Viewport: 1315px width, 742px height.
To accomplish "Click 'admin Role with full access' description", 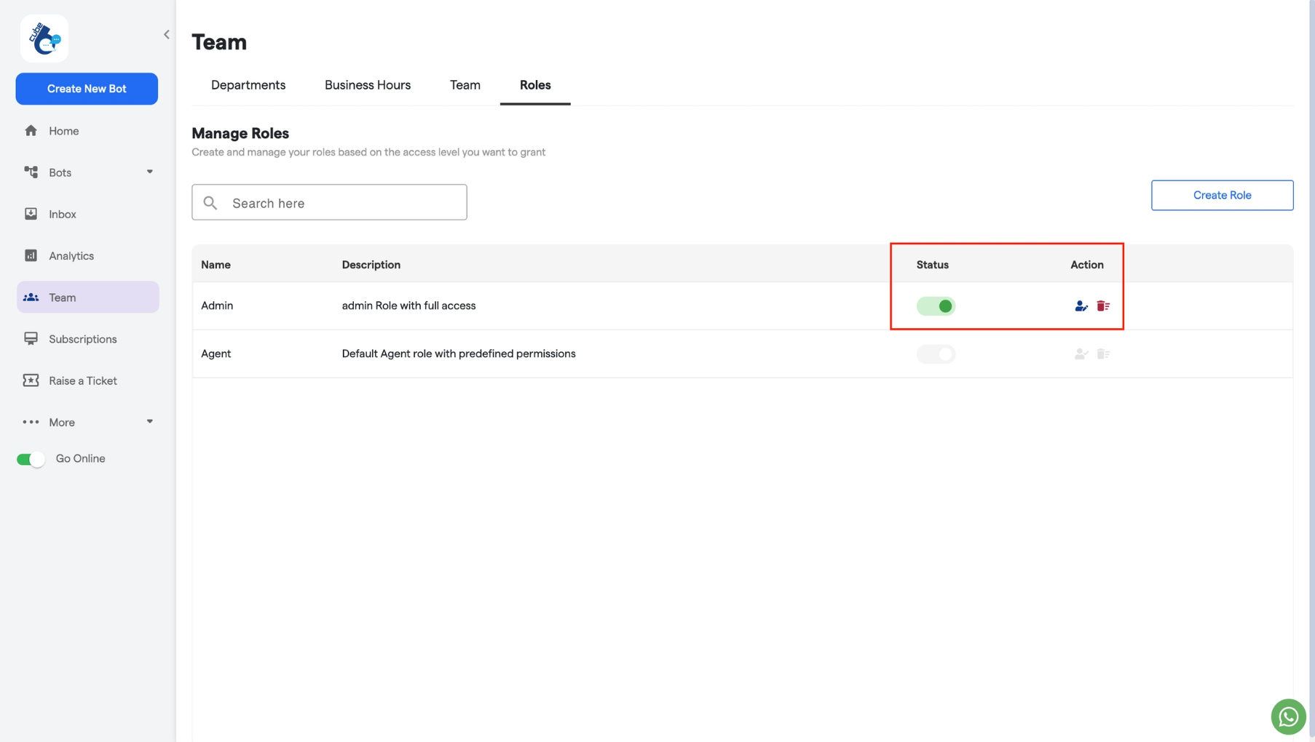I will (408, 306).
